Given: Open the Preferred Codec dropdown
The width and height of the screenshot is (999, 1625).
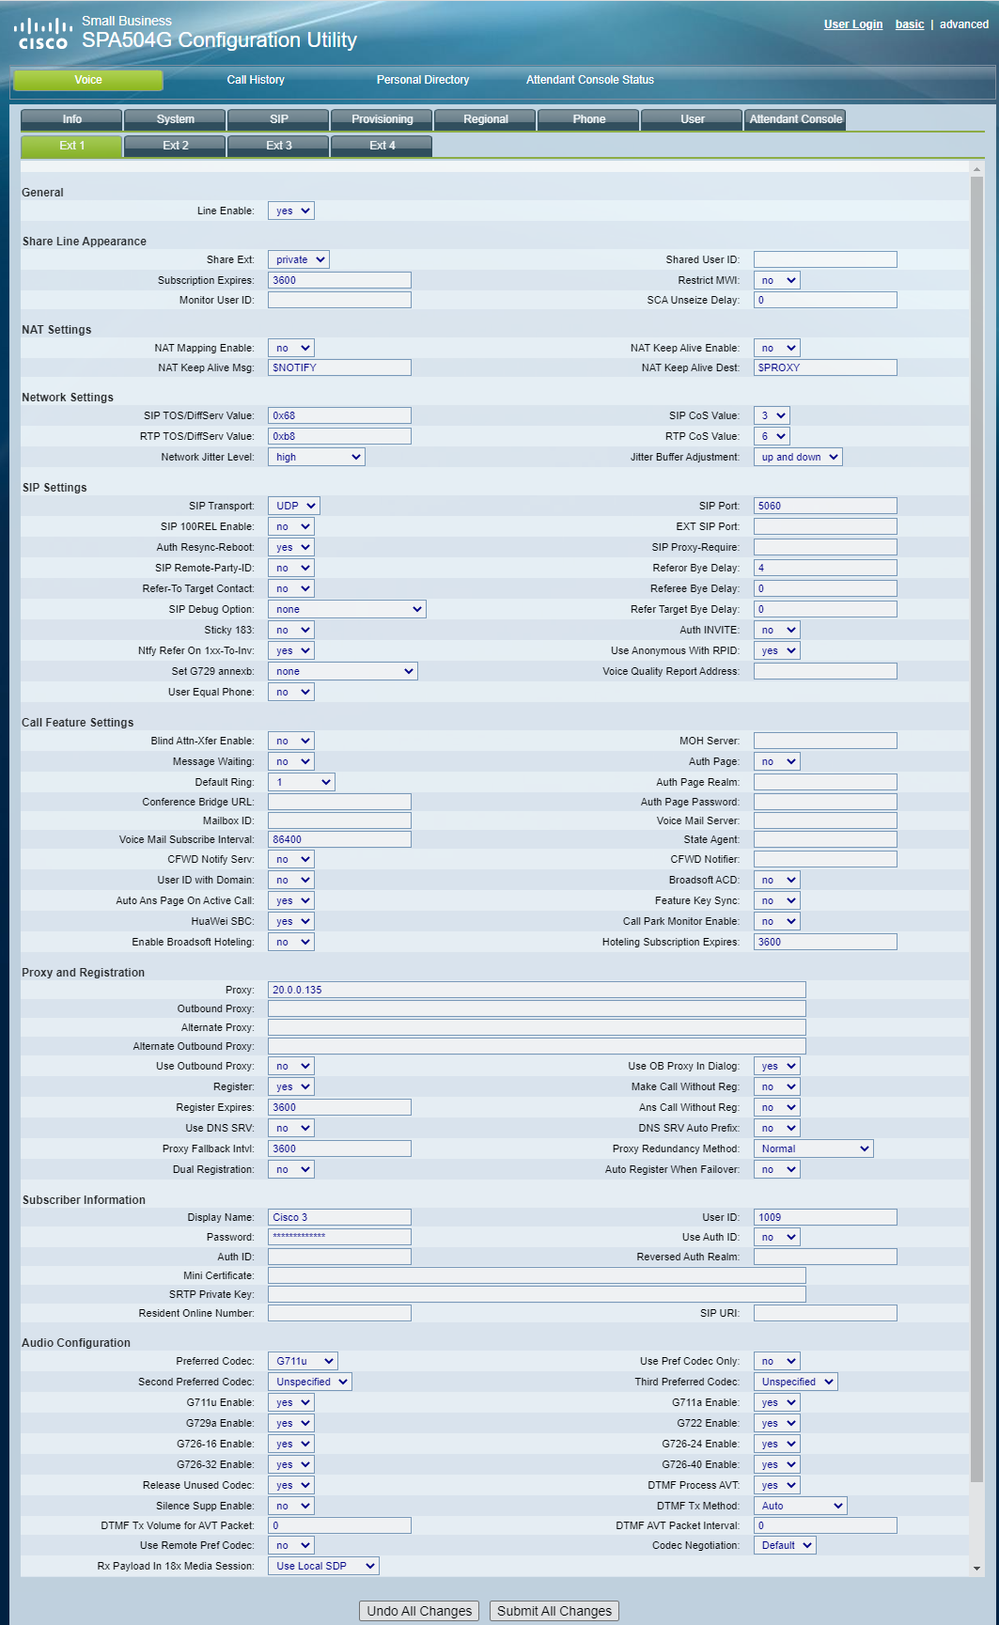Looking at the screenshot, I should coord(303,1361).
